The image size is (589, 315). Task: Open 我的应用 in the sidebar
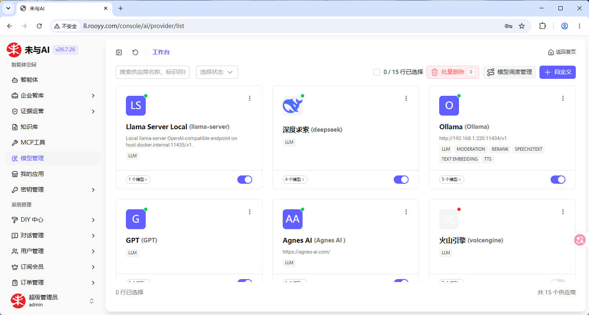click(x=53, y=174)
